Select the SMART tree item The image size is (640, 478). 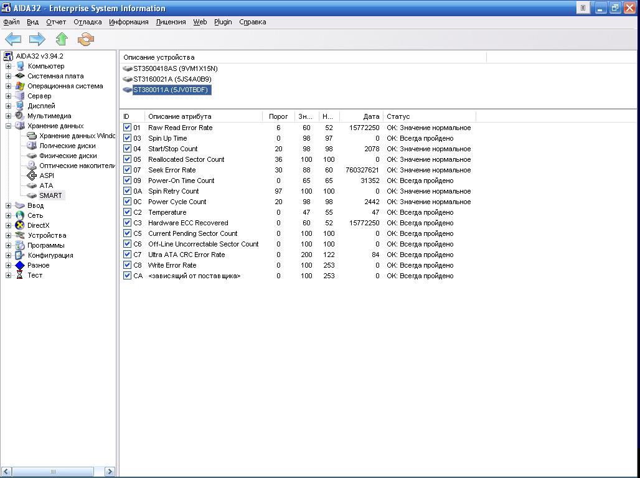click(50, 195)
